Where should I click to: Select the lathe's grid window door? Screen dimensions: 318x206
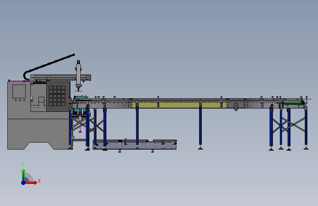(x=58, y=96)
